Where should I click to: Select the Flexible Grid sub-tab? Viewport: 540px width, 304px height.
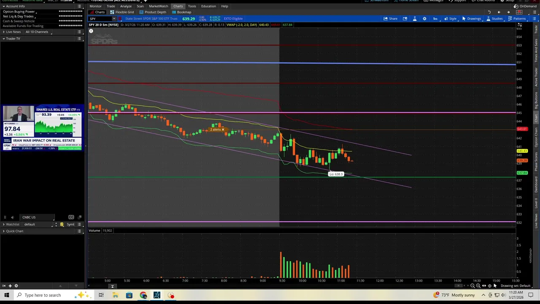pyautogui.click(x=122, y=12)
